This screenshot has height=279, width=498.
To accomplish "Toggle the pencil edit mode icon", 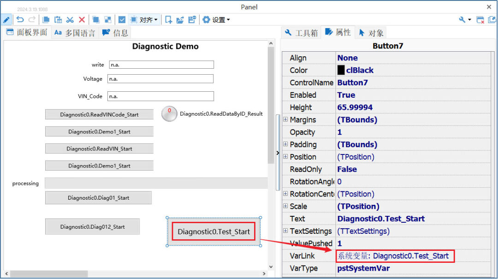I will 6,20.
